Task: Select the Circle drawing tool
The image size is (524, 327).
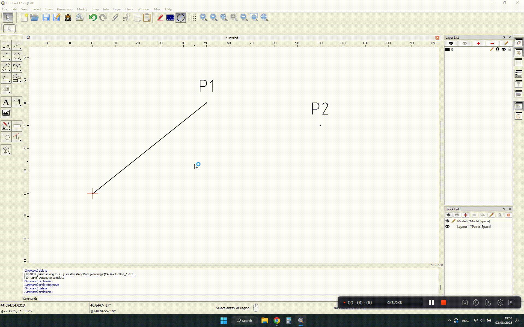Action: coord(17,56)
